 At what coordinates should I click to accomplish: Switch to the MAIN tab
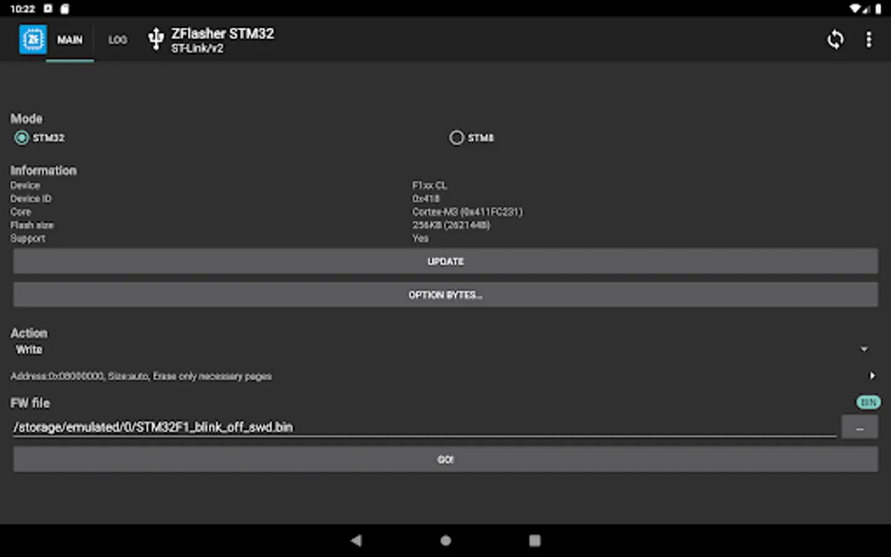point(70,40)
